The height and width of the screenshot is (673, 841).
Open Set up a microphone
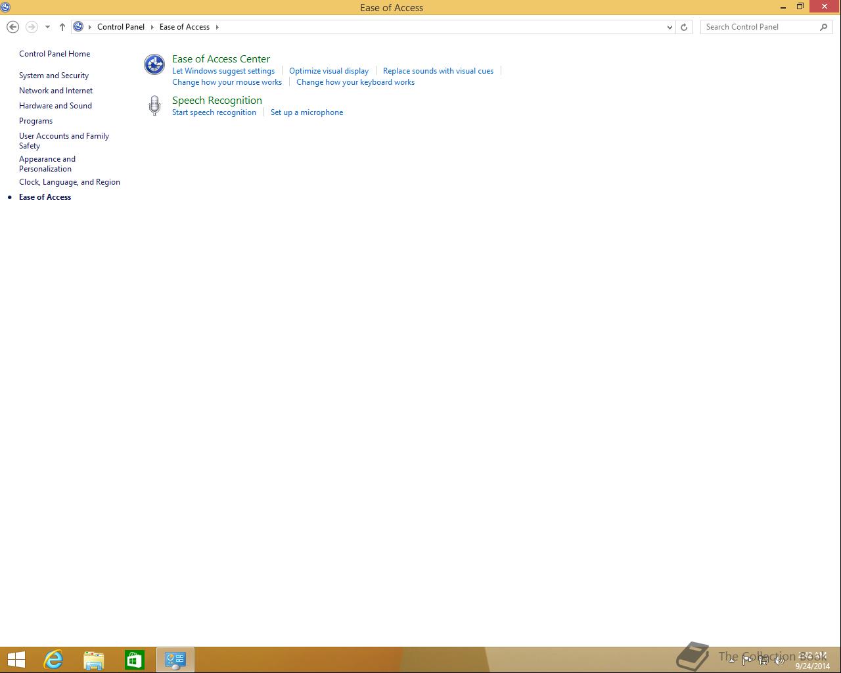(307, 112)
